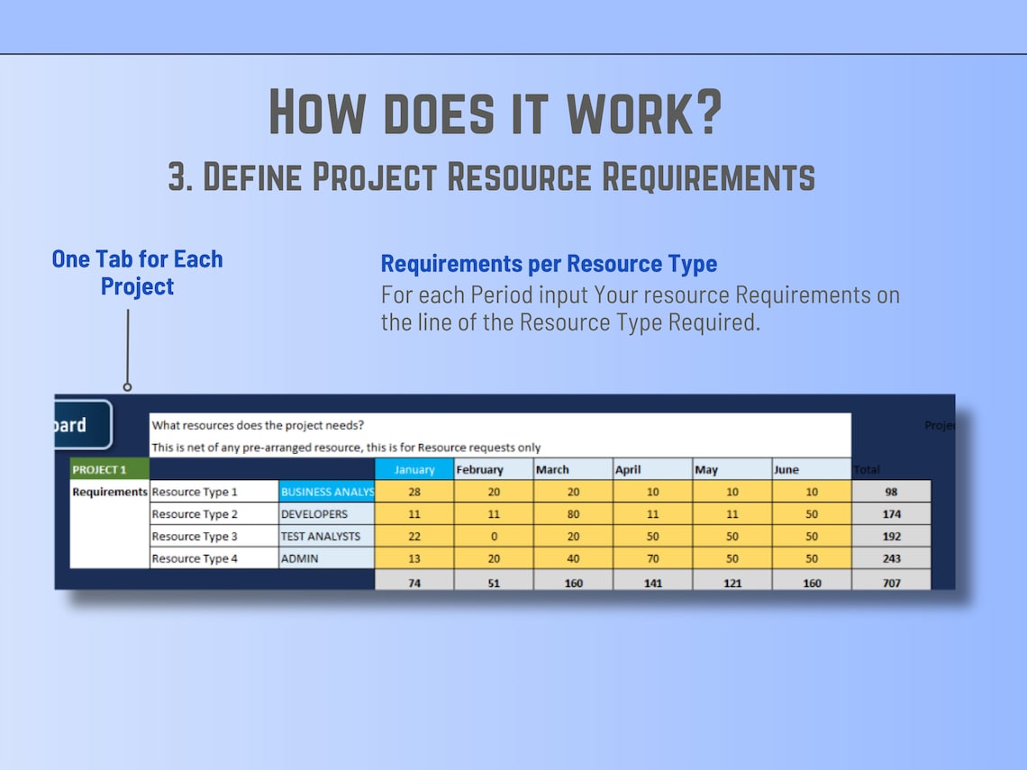Click the January requirement value 28
This screenshot has width=1027, height=770.
(414, 492)
